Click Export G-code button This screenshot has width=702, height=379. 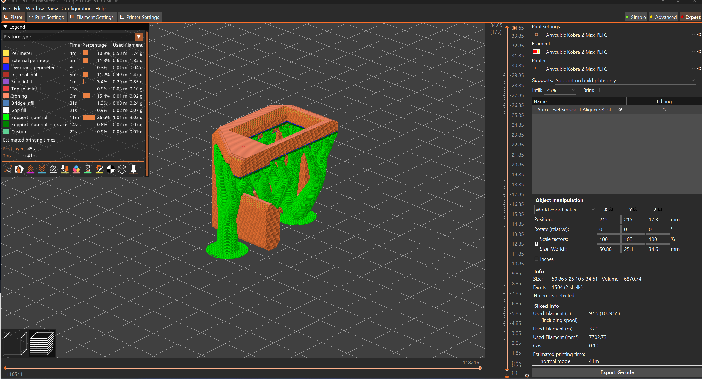coord(617,372)
